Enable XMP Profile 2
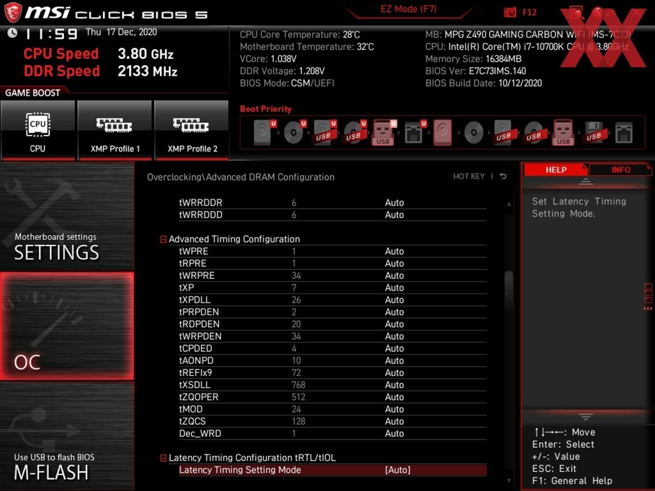 coord(192,129)
